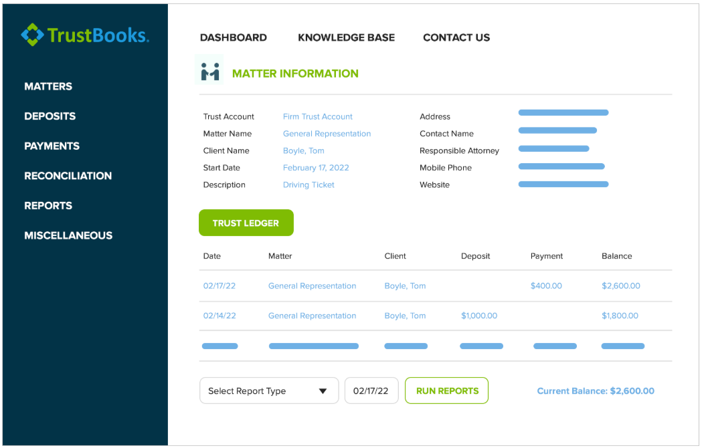Open Payments from the sidebar

pos(52,146)
